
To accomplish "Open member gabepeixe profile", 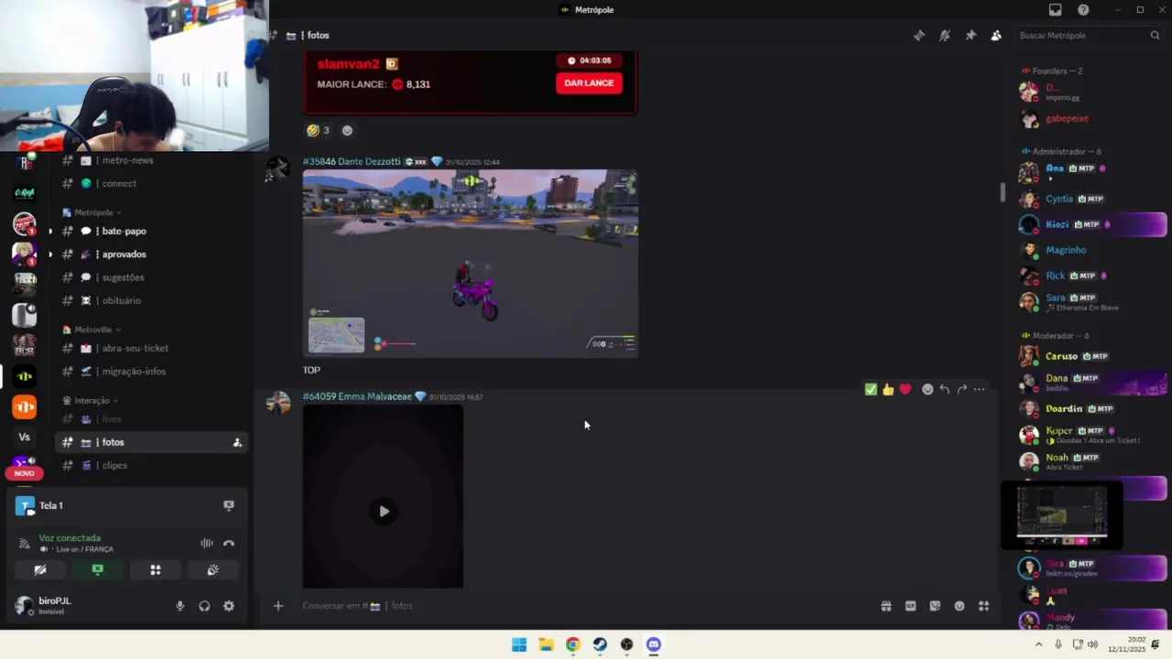I will click(x=1093, y=118).
